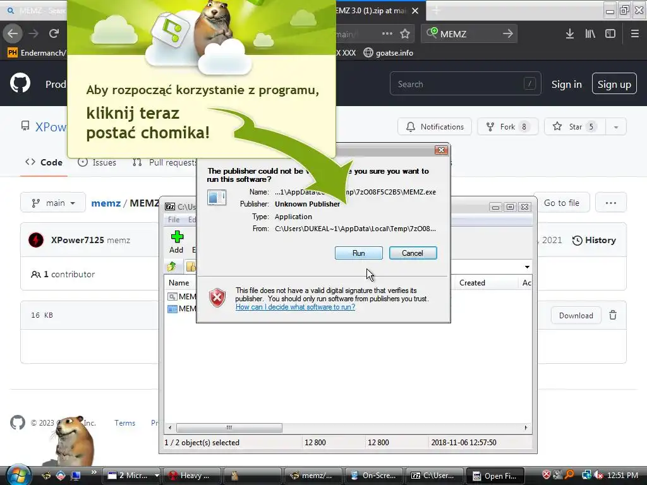Image resolution: width=647 pixels, height=485 pixels.
Task: Open the page actions three-dot menu
Action: point(387,34)
